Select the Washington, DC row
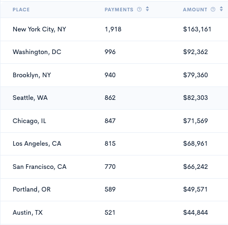Viewport: 228px width, 225px height. click(114, 52)
